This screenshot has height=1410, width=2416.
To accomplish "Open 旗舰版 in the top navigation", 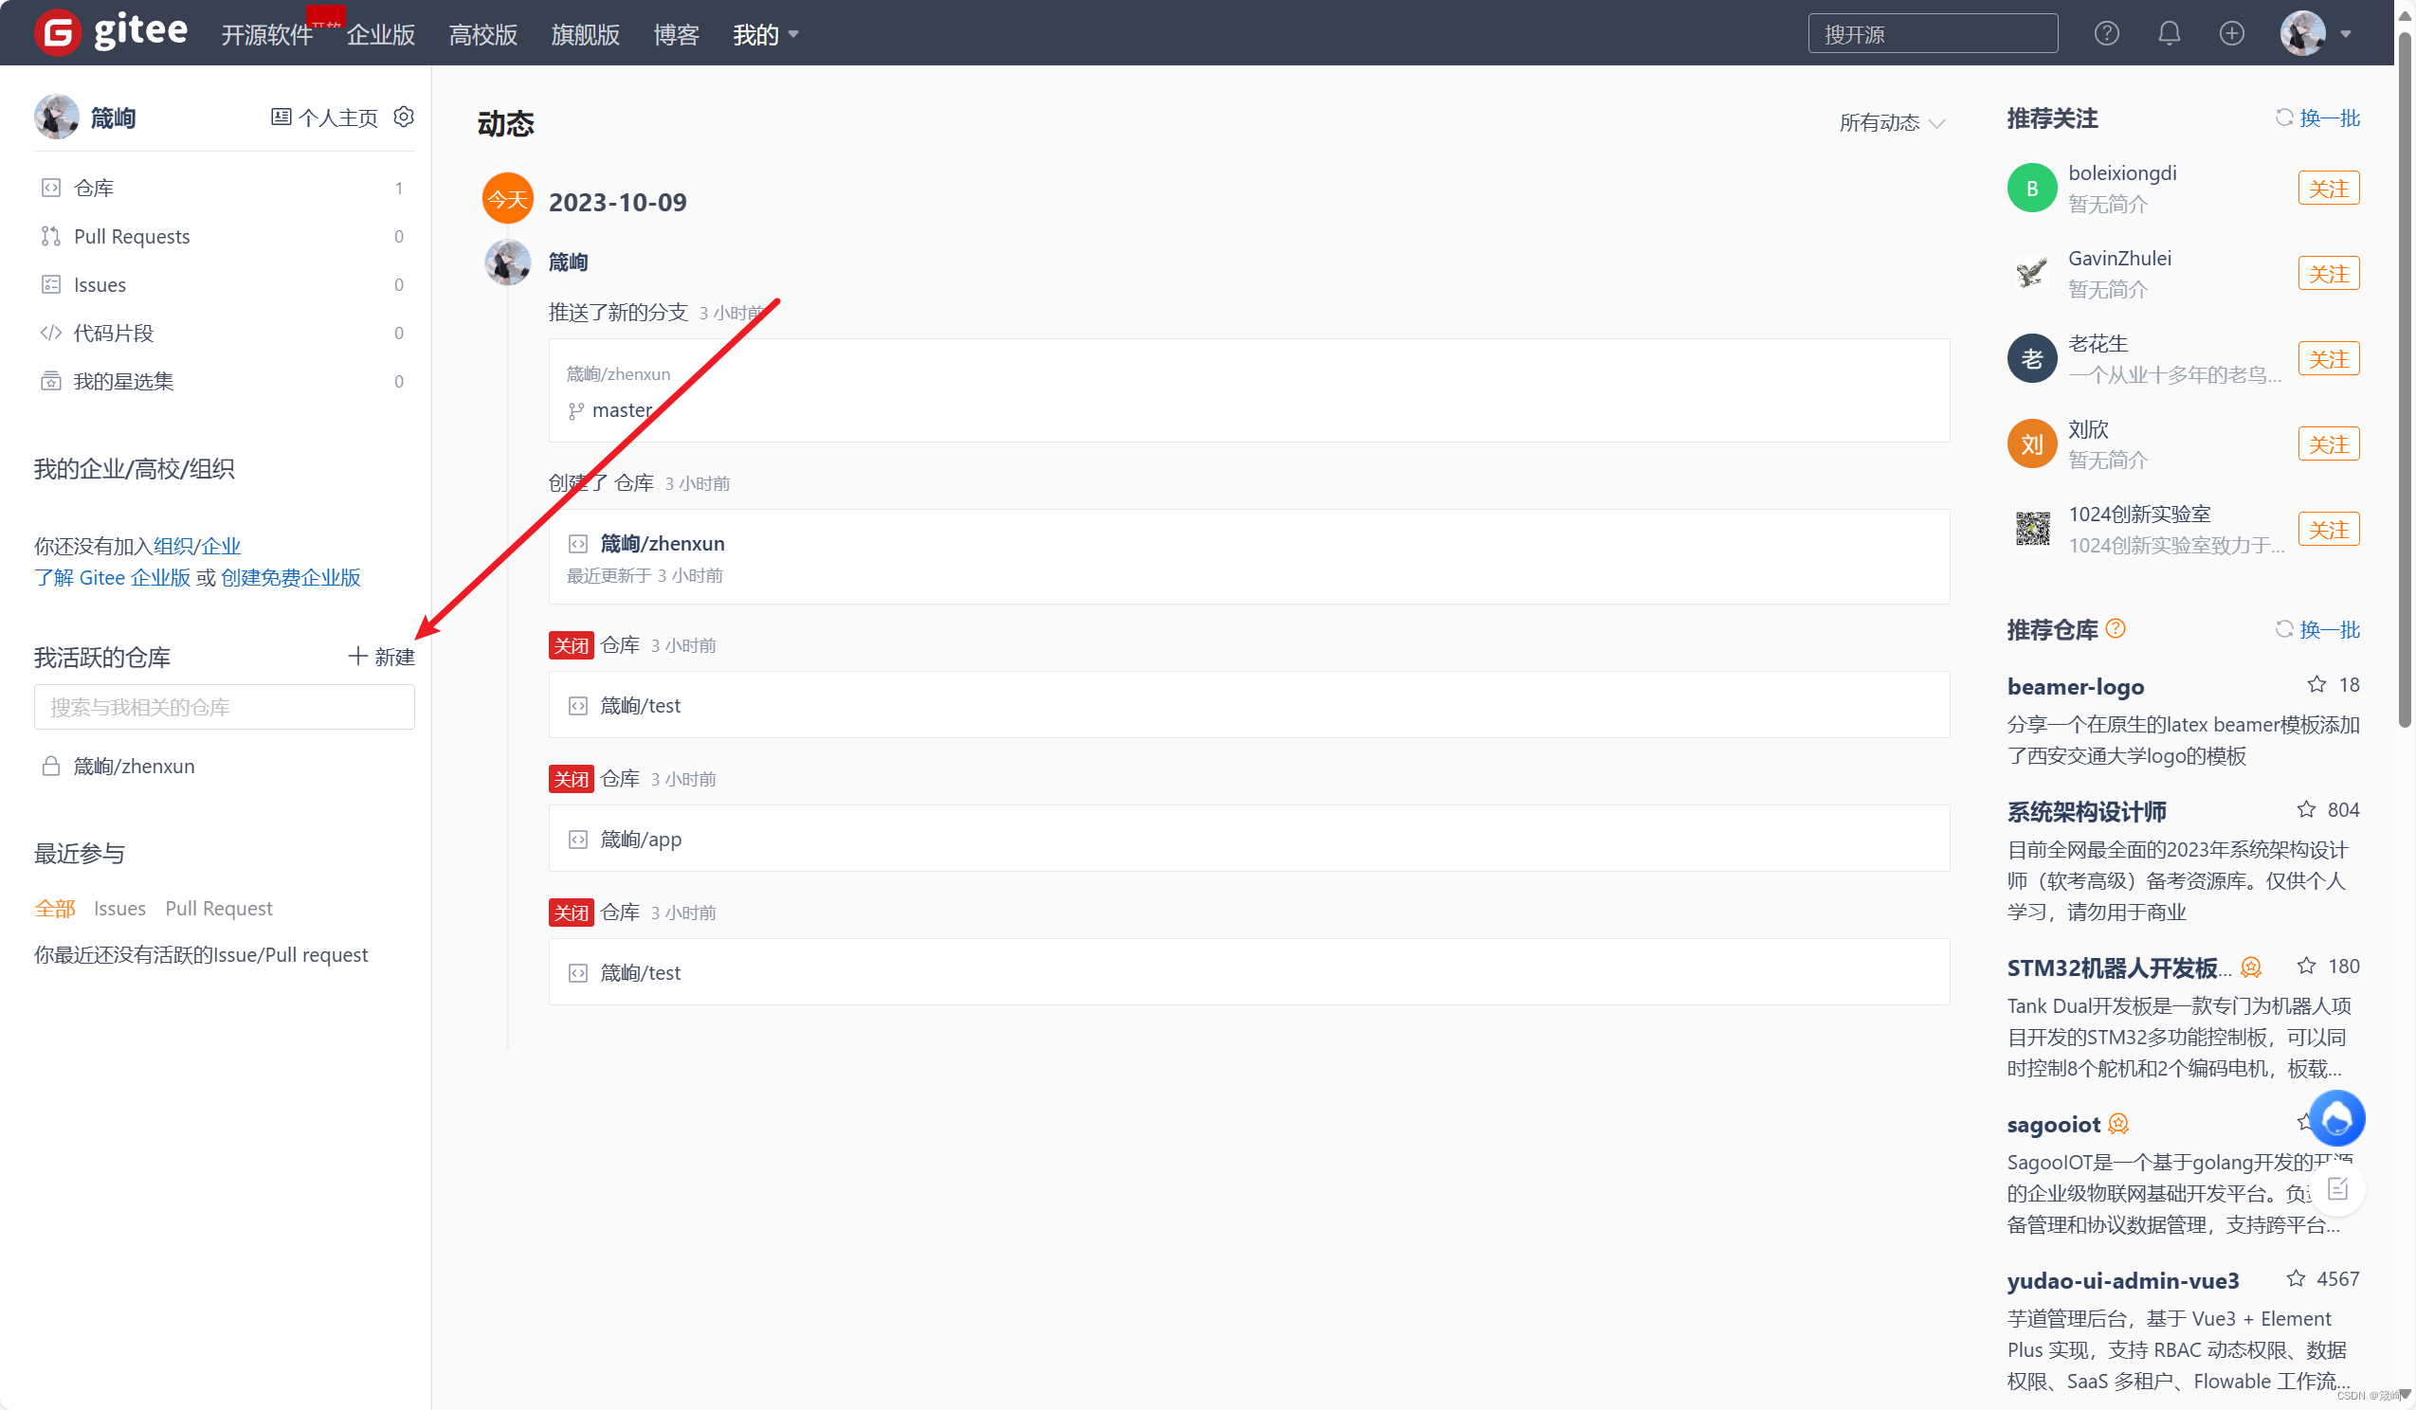I will tap(585, 34).
